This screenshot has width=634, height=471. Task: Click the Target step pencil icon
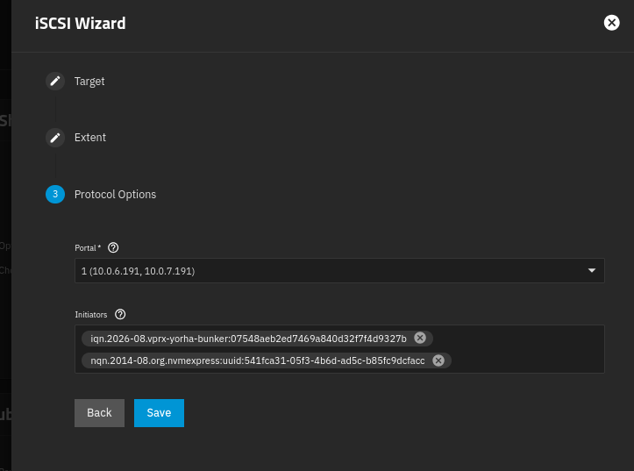pyautogui.click(x=55, y=82)
